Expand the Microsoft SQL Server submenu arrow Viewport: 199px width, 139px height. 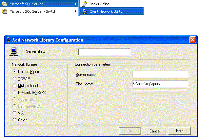[x=76, y=4]
